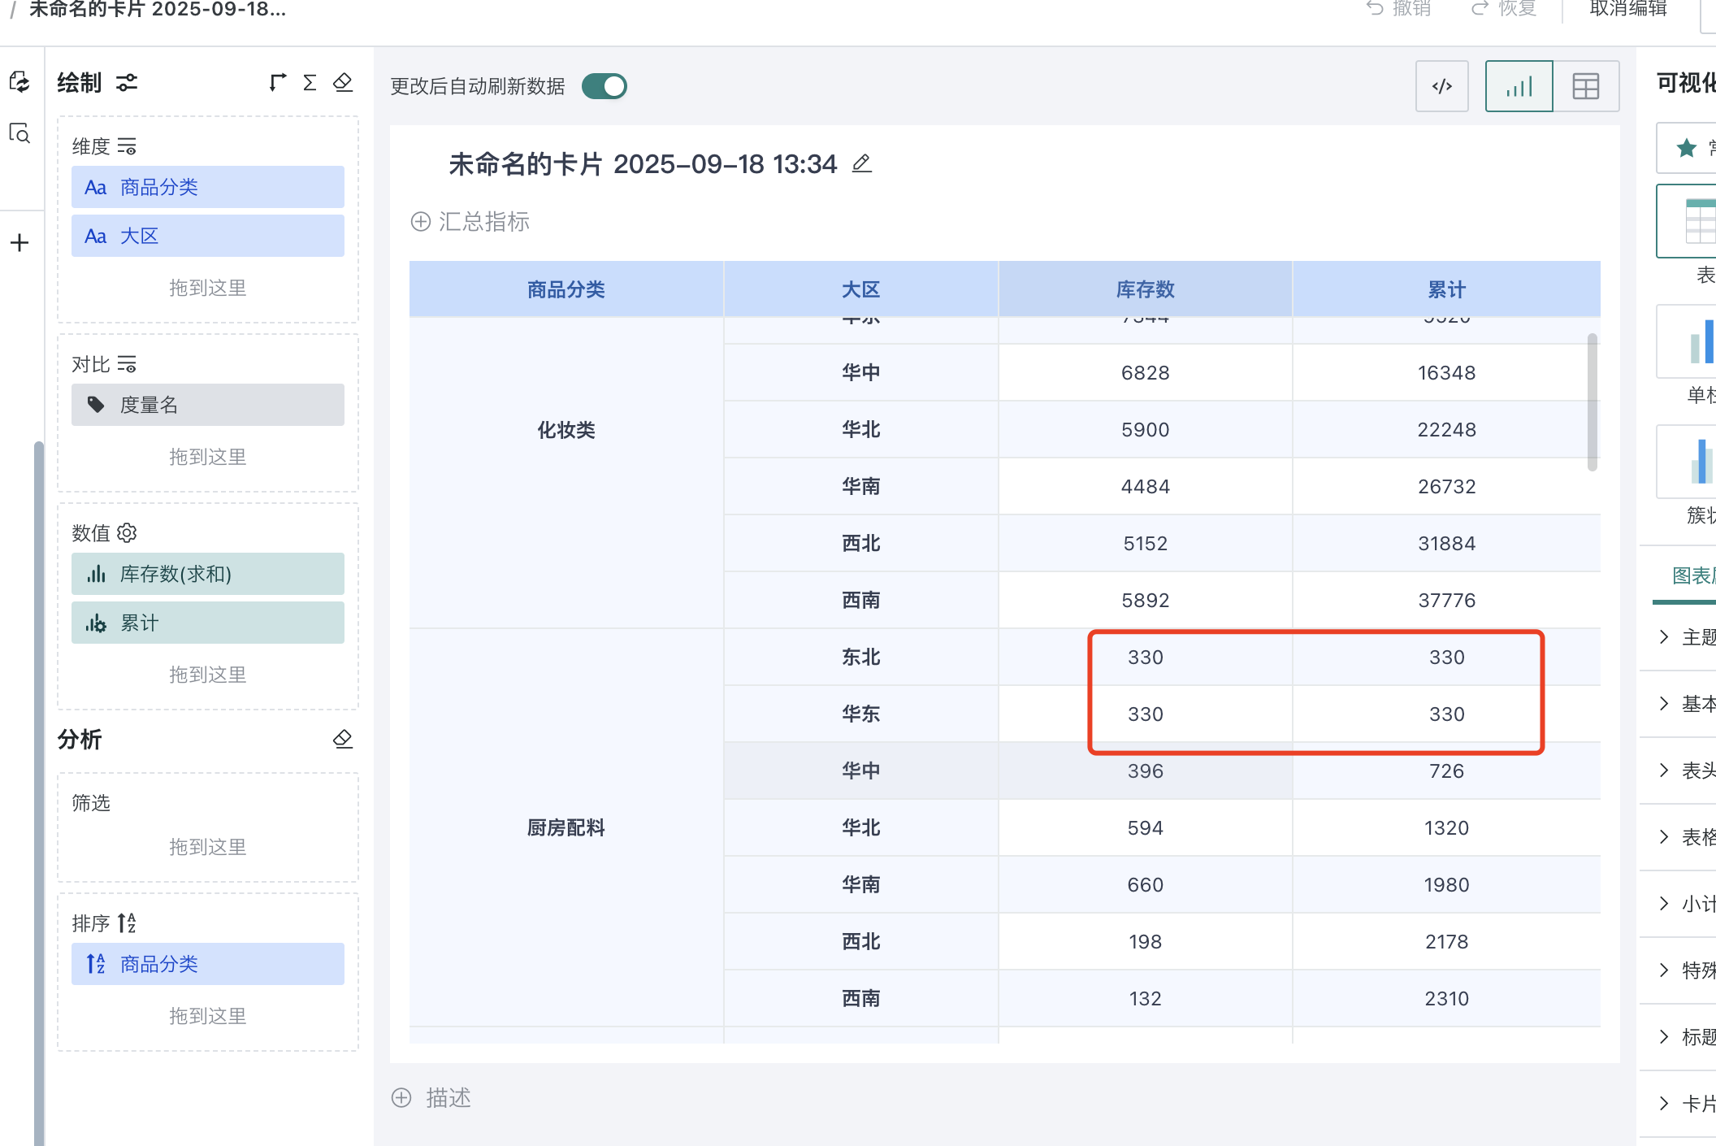
Task: Select the 度量名 comparison field
Action: tap(208, 405)
